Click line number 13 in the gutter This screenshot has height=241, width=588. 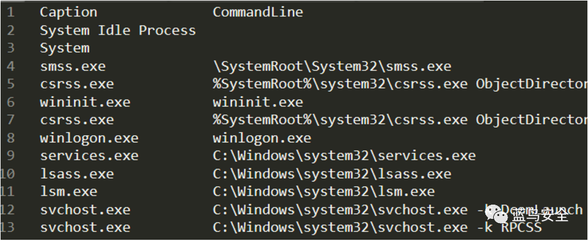[8, 228]
